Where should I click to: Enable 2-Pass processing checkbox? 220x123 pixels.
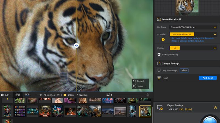click(x=159, y=54)
